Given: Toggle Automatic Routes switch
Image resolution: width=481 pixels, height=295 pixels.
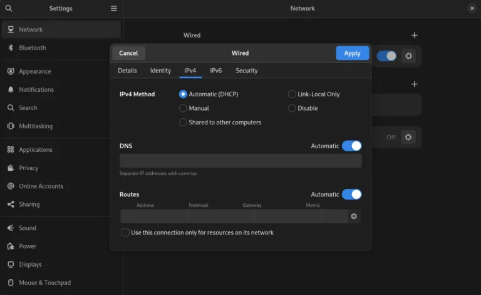Looking at the screenshot, I should 352,194.
